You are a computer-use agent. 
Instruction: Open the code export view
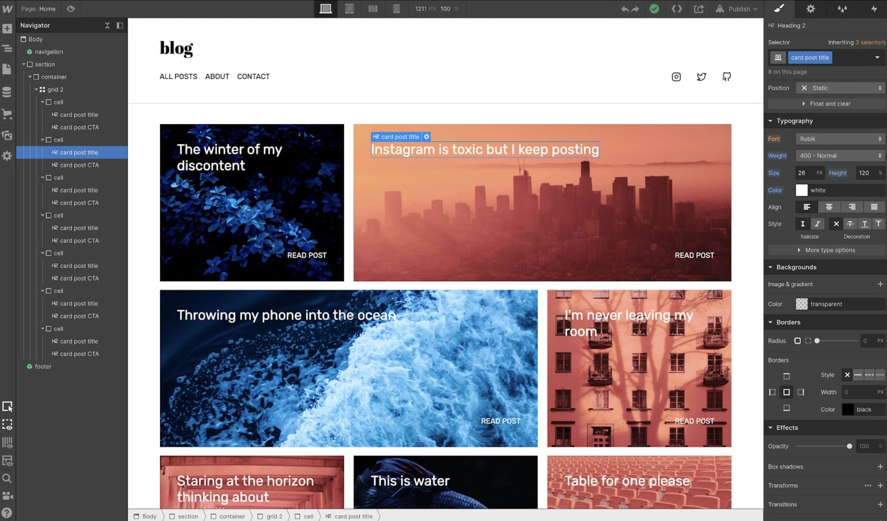(x=677, y=9)
